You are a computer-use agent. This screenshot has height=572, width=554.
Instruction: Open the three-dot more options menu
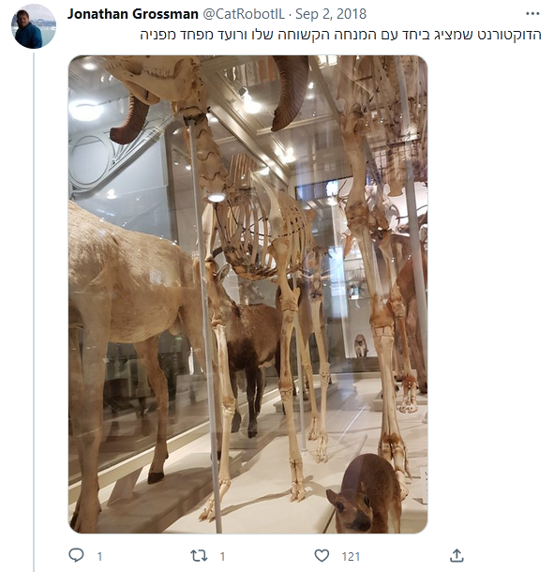click(x=532, y=14)
